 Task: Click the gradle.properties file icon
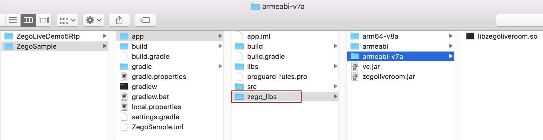pyautogui.click(x=124, y=76)
